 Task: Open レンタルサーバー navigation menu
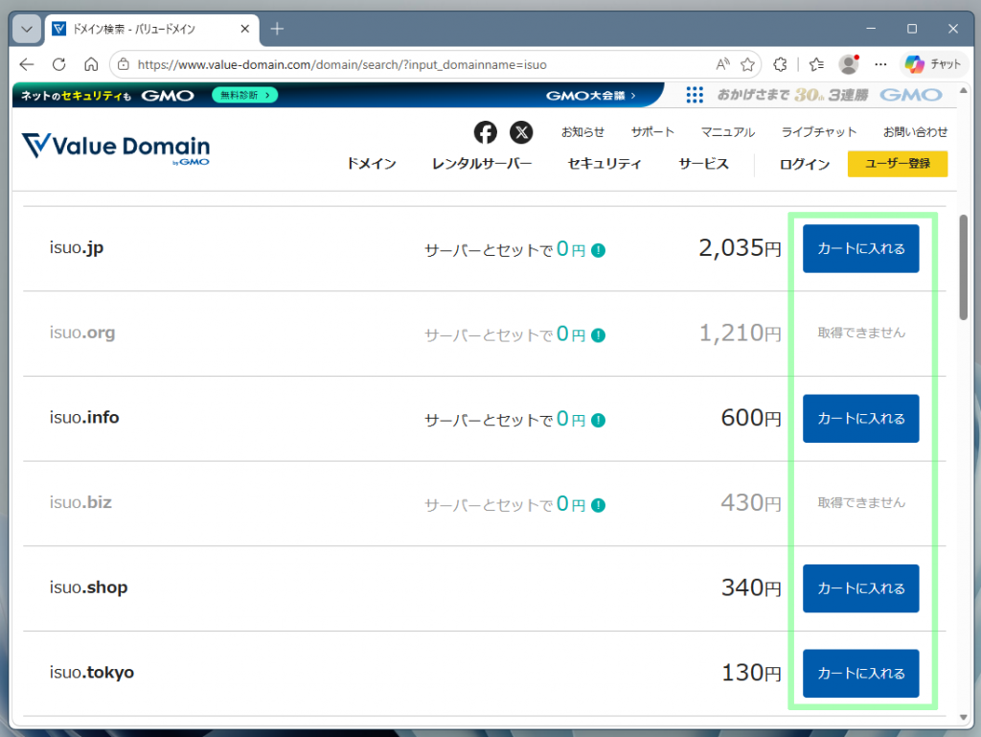[x=482, y=164]
